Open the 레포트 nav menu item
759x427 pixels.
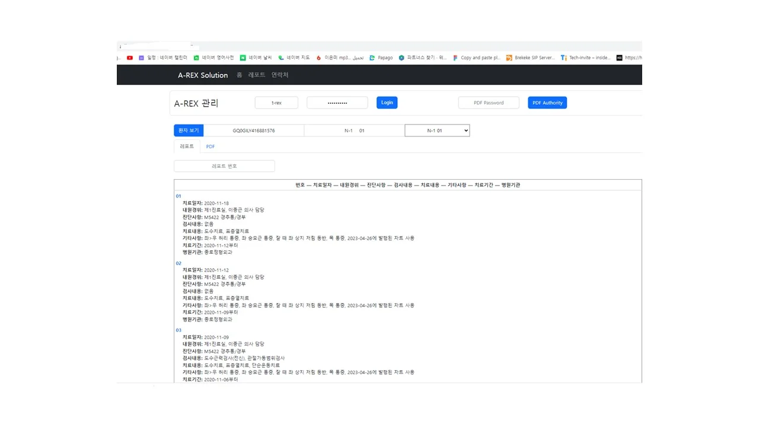[257, 75]
